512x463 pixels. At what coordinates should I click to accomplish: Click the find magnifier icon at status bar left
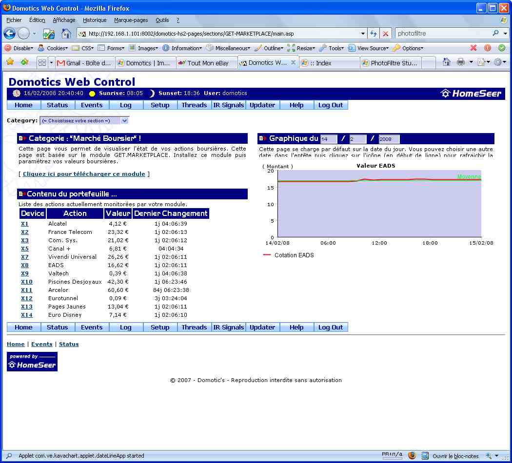click(9, 456)
